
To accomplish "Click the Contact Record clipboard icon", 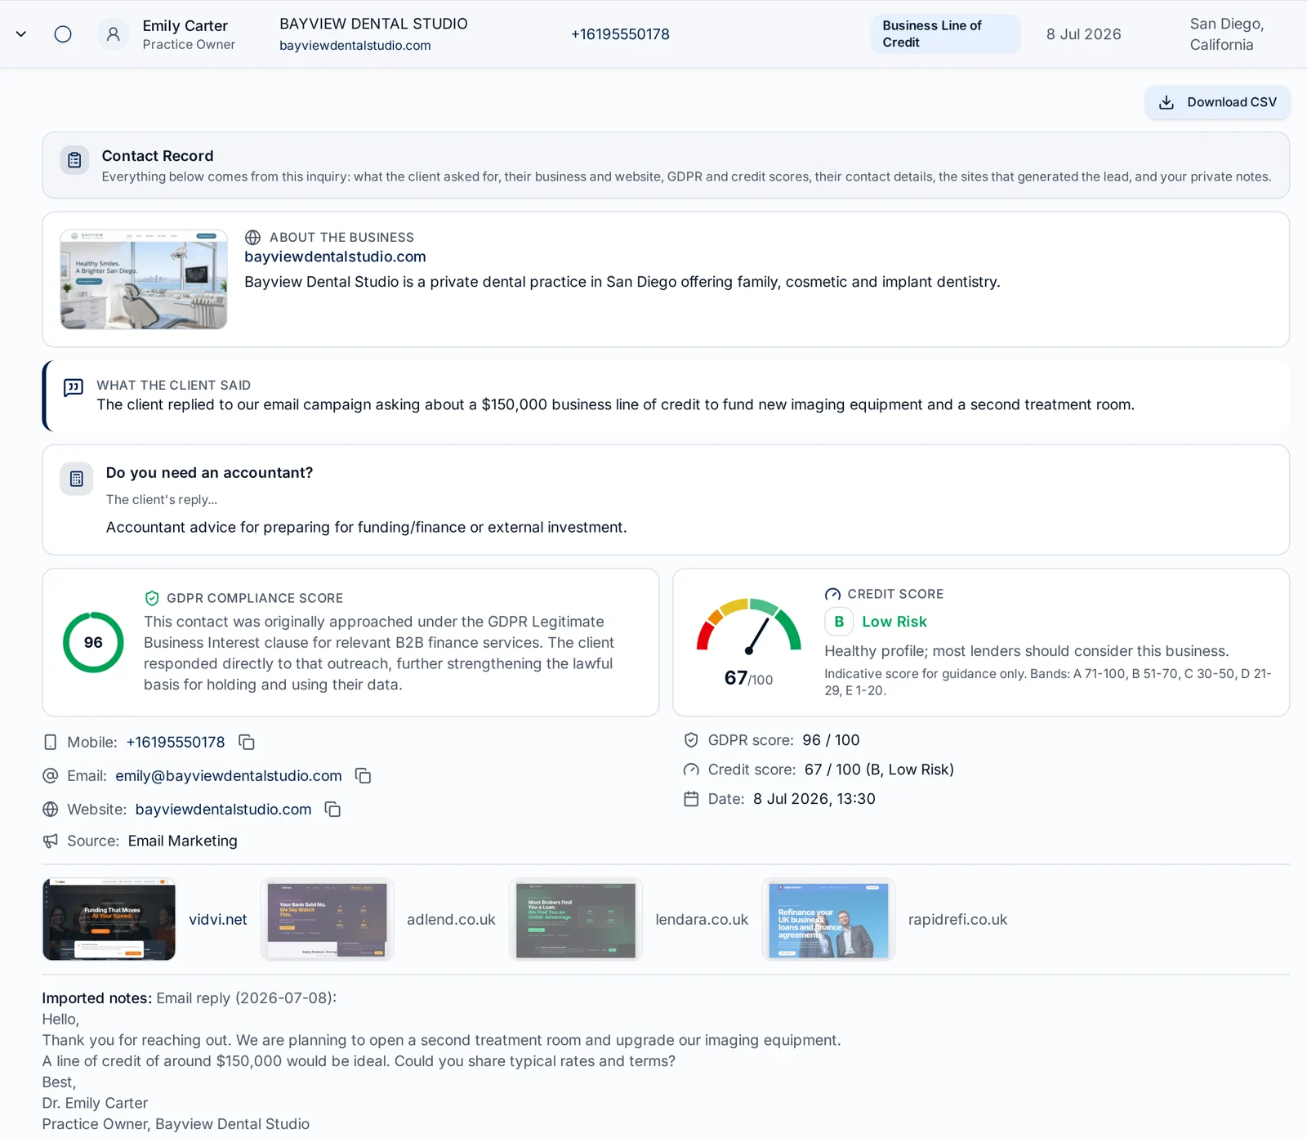I will (74, 160).
